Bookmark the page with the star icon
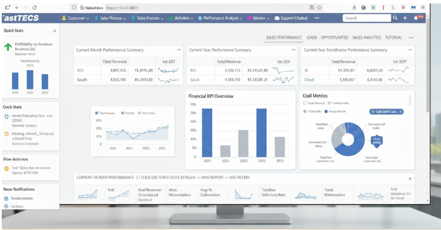The height and width of the screenshot is (230, 441). 319,8
